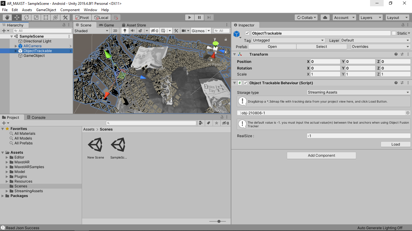Click the Load button
412x231 pixels.
coord(395,144)
